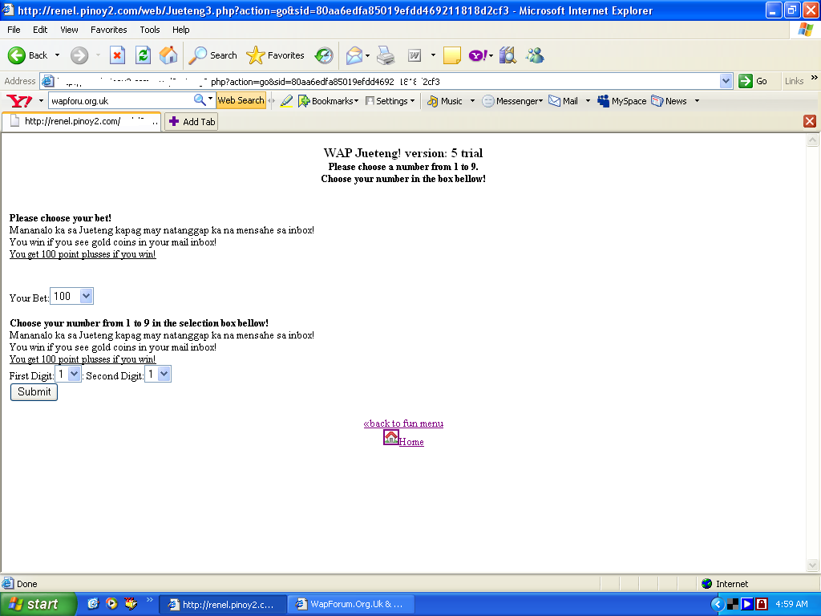
Task: Click the Add Tab button
Action: pyautogui.click(x=191, y=122)
